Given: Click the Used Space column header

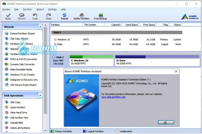Looking at the screenshot, I should pyautogui.click(x=130, y=25).
